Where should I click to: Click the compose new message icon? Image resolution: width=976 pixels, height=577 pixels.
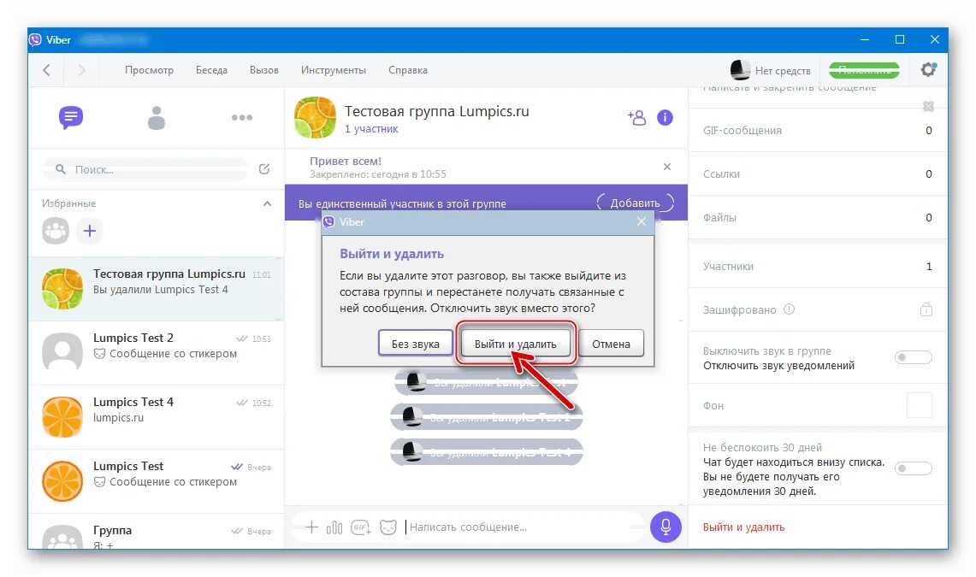point(264,169)
